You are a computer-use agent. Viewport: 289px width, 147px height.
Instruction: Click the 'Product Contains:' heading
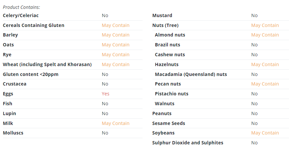pos(21,7)
